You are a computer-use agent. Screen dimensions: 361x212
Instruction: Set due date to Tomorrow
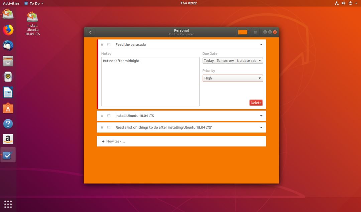[225, 61]
